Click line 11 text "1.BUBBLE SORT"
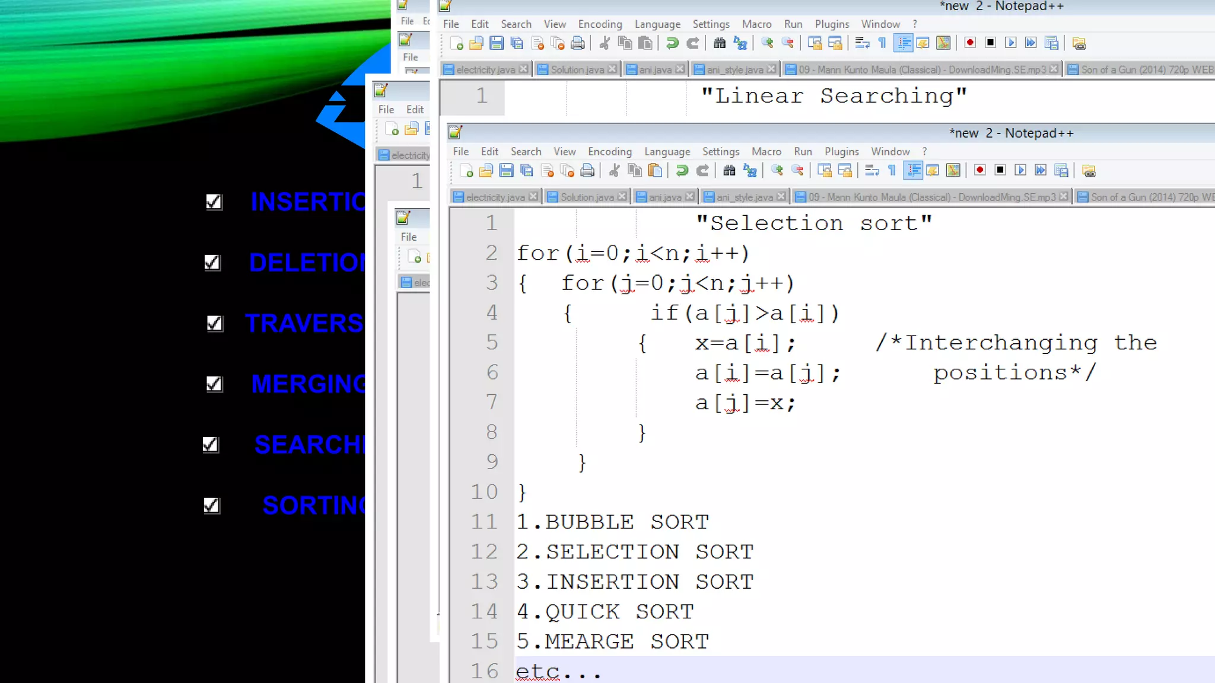1215x683 pixels. [612, 522]
